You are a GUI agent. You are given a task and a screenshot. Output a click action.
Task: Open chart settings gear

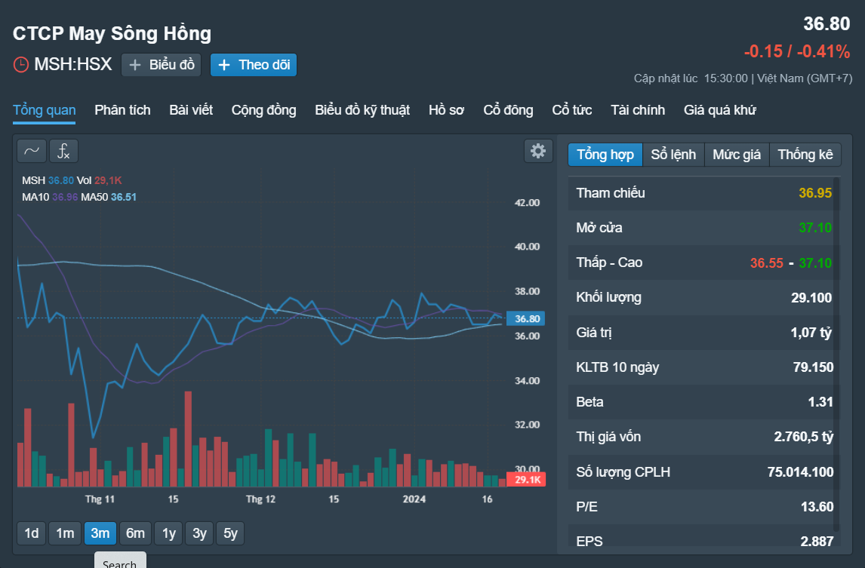coord(538,151)
